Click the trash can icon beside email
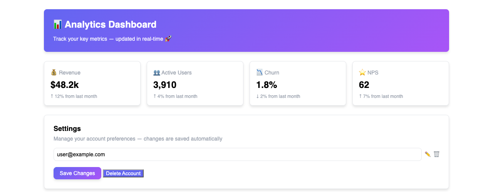The height and width of the screenshot is (192, 493). click(436, 154)
